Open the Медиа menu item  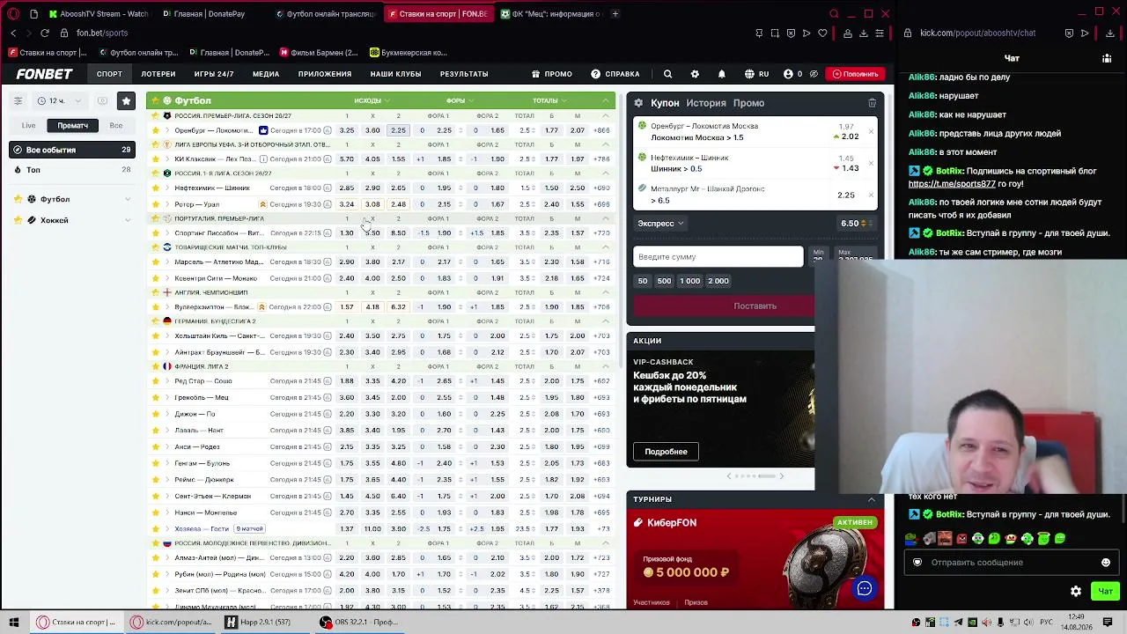point(266,74)
